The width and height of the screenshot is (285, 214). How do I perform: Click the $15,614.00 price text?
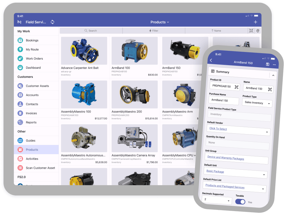[x=151, y=119]
